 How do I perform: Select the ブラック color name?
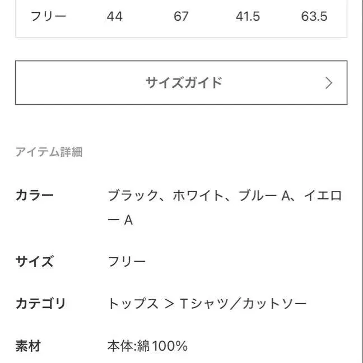(133, 196)
